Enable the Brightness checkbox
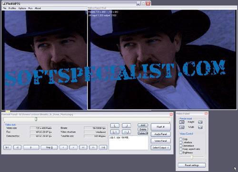 (181, 152)
